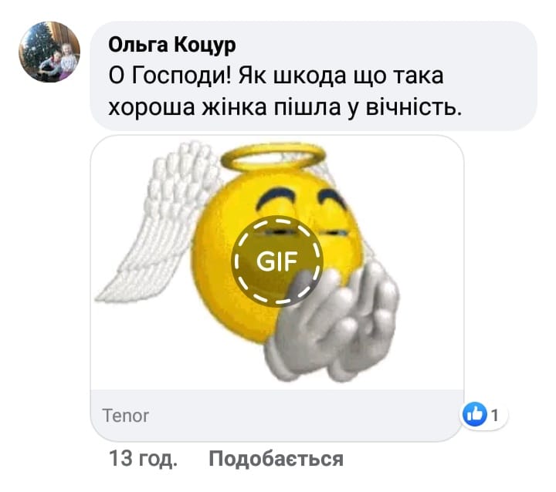The image size is (556, 492).
Task: Click the golden halo above the emoji
Action: point(273,157)
